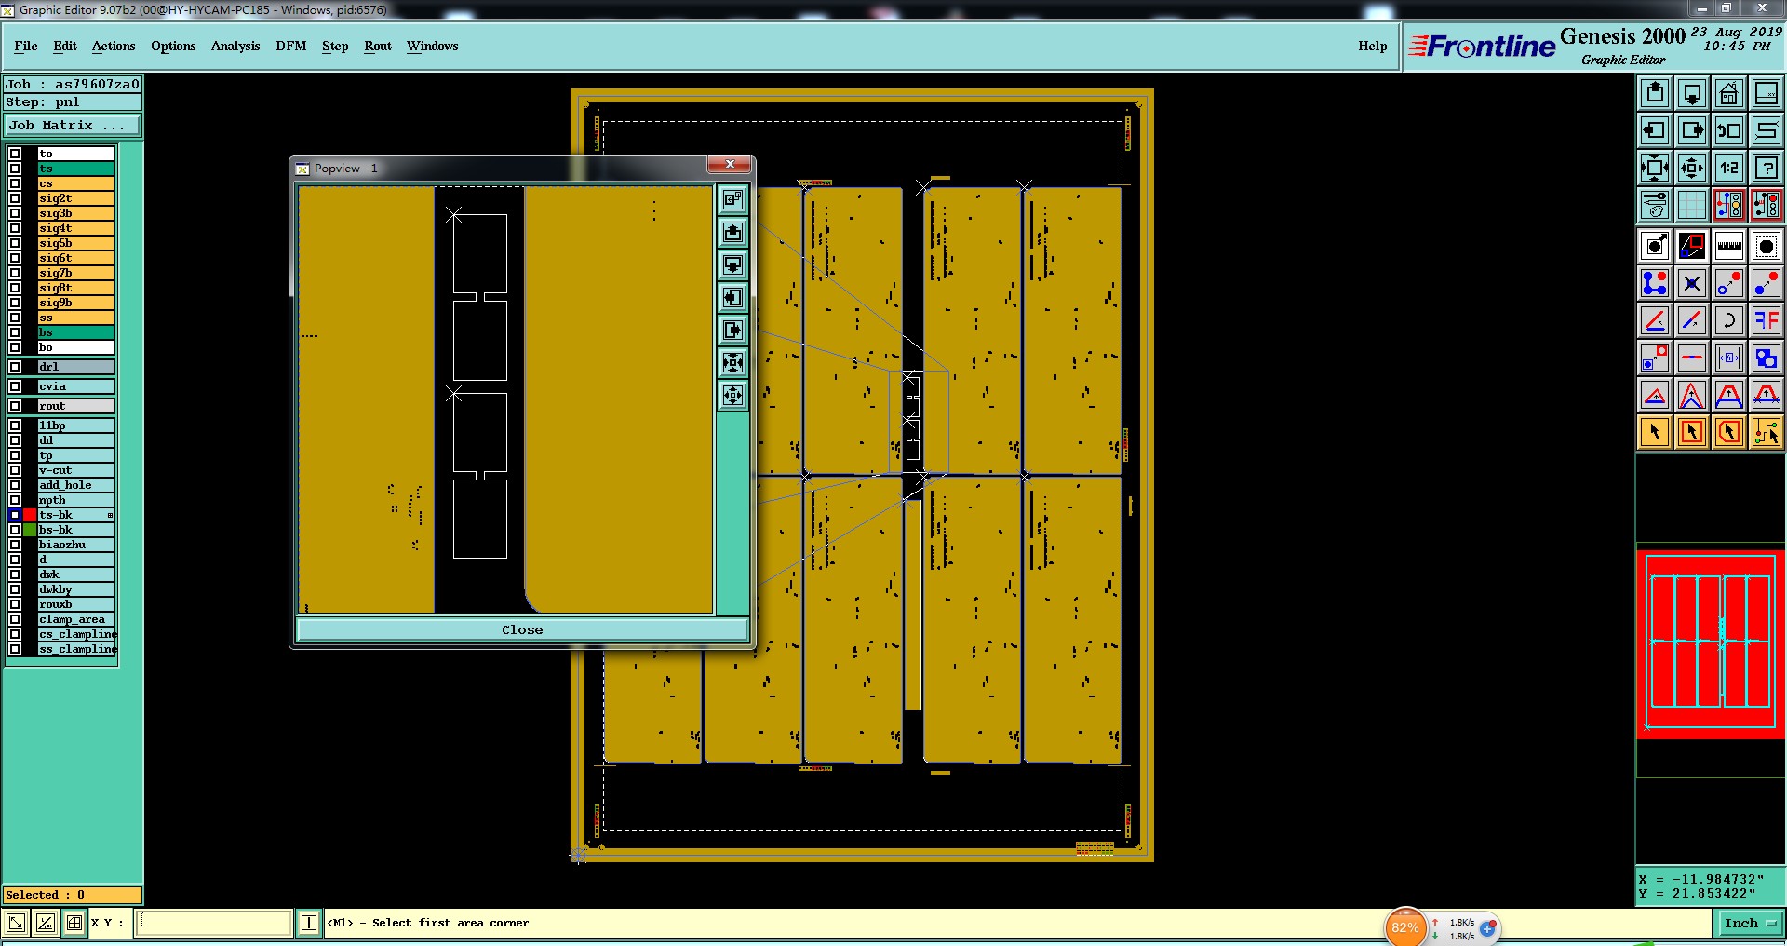The height and width of the screenshot is (946, 1787).
Task: Toggle checkbox for layer ts-bk
Action: coord(15,515)
